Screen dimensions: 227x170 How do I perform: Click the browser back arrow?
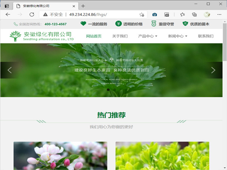pos(8,14)
